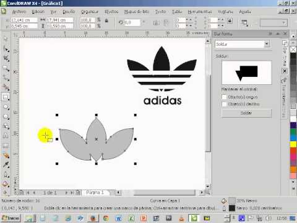This screenshot has width=297, height=223.
Task: Pick the red swatch in palette
Action: pos(293,151)
